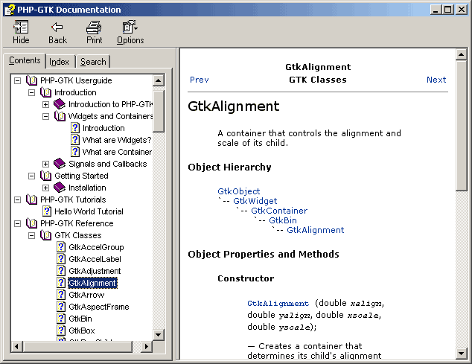Viewport: 472px width, 364px height.
Task: Collapse the GTK Classes tree node
Action: tap(32, 235)
